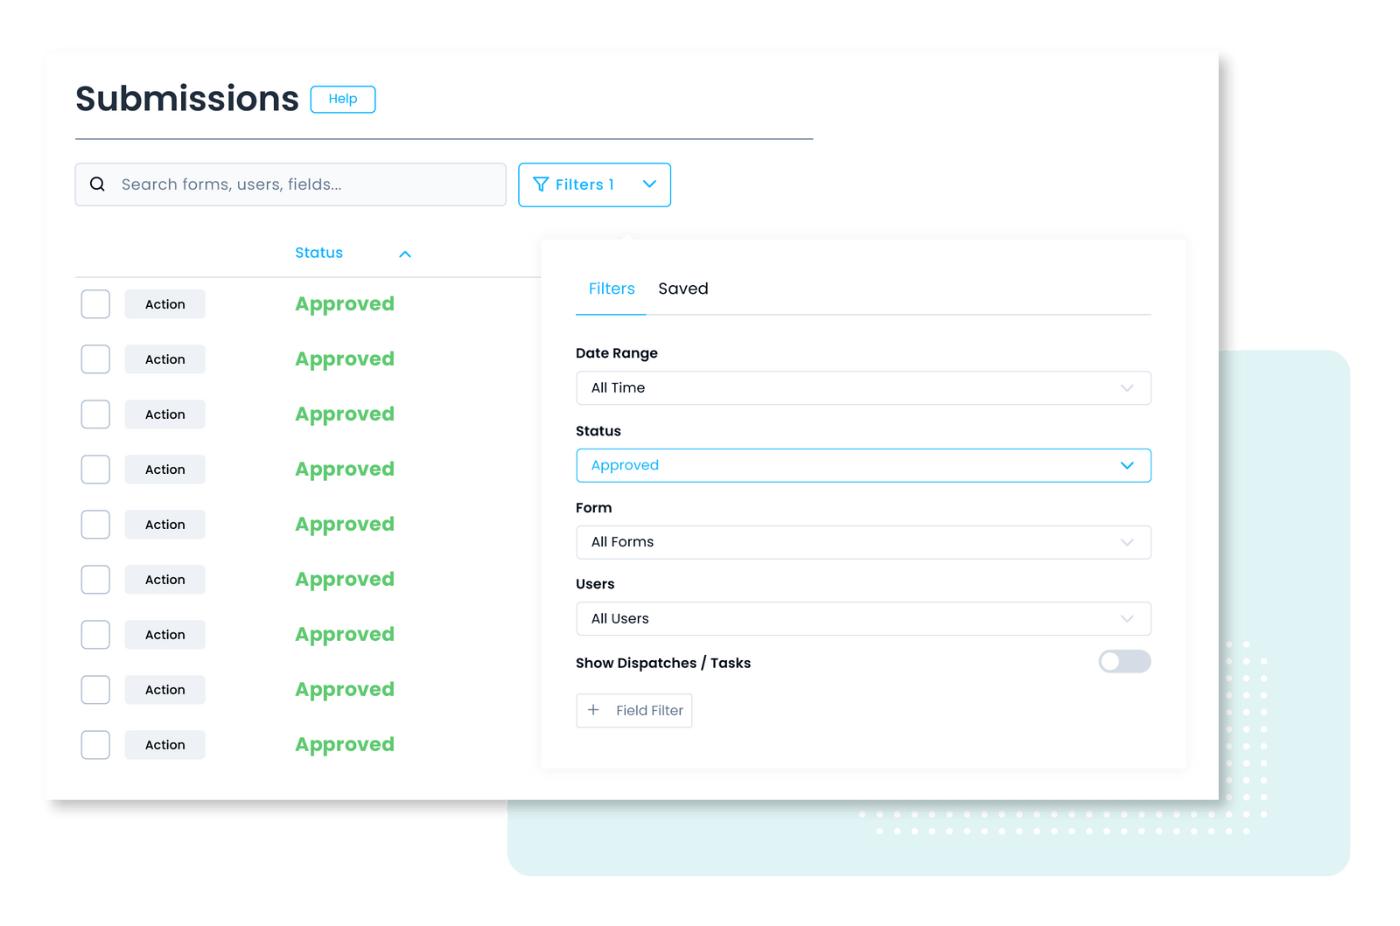Image resolution: width=1400 pixels, height=926 pixels.
Task: Check the last submission row checkbox
Action: (x=94, y=744)
